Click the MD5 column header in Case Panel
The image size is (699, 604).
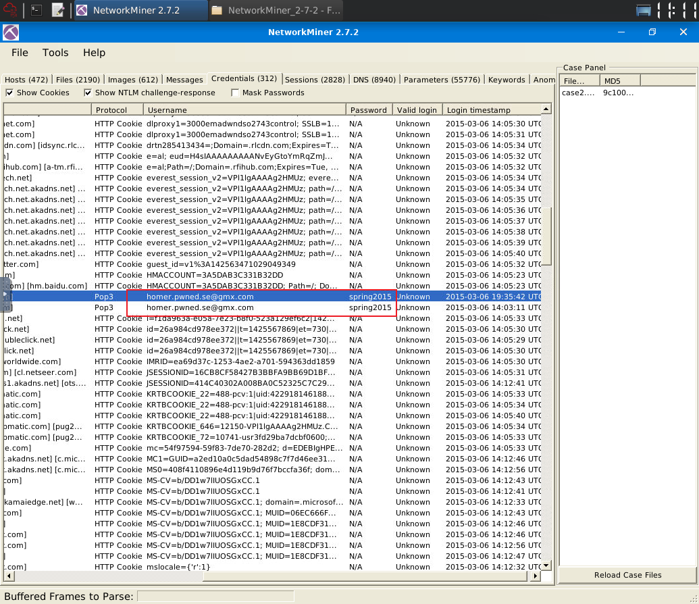click(620, 81)
